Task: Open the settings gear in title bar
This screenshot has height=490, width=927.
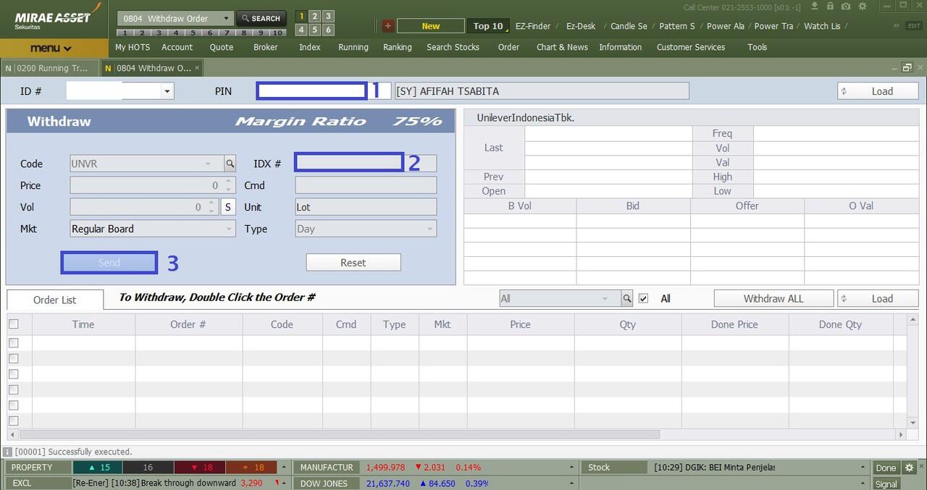Action: pyautogui.click(x=862, y=7)
